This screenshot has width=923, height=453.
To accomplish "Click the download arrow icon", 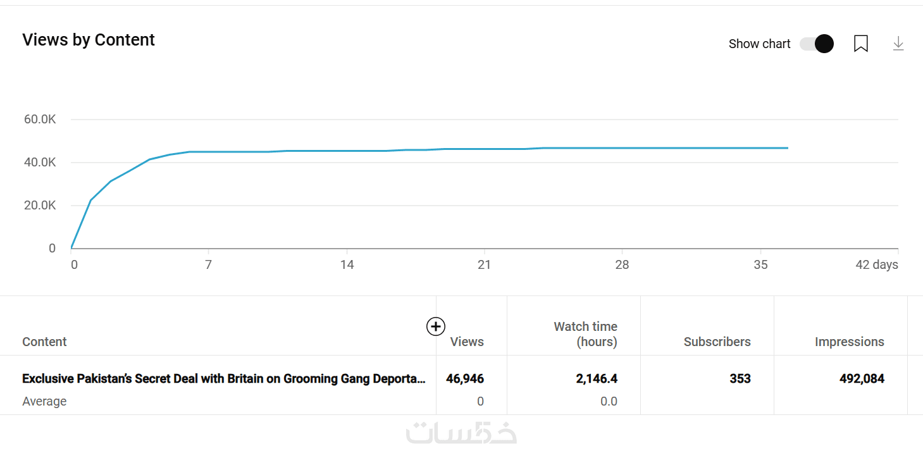I will 898,44.
